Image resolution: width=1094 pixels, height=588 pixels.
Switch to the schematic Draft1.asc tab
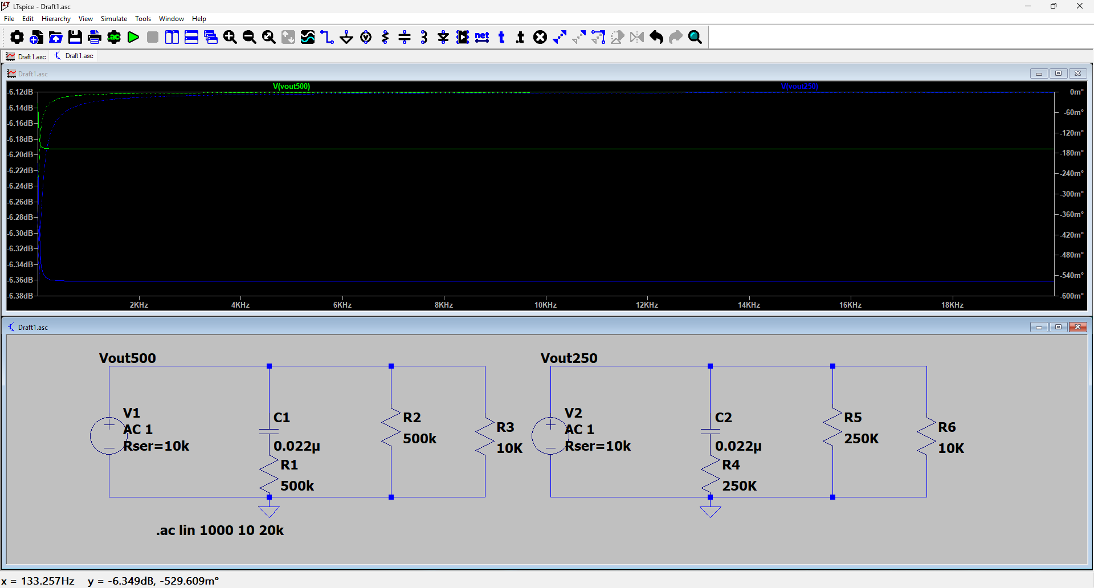pyautogui.click(x=74, y=56)
